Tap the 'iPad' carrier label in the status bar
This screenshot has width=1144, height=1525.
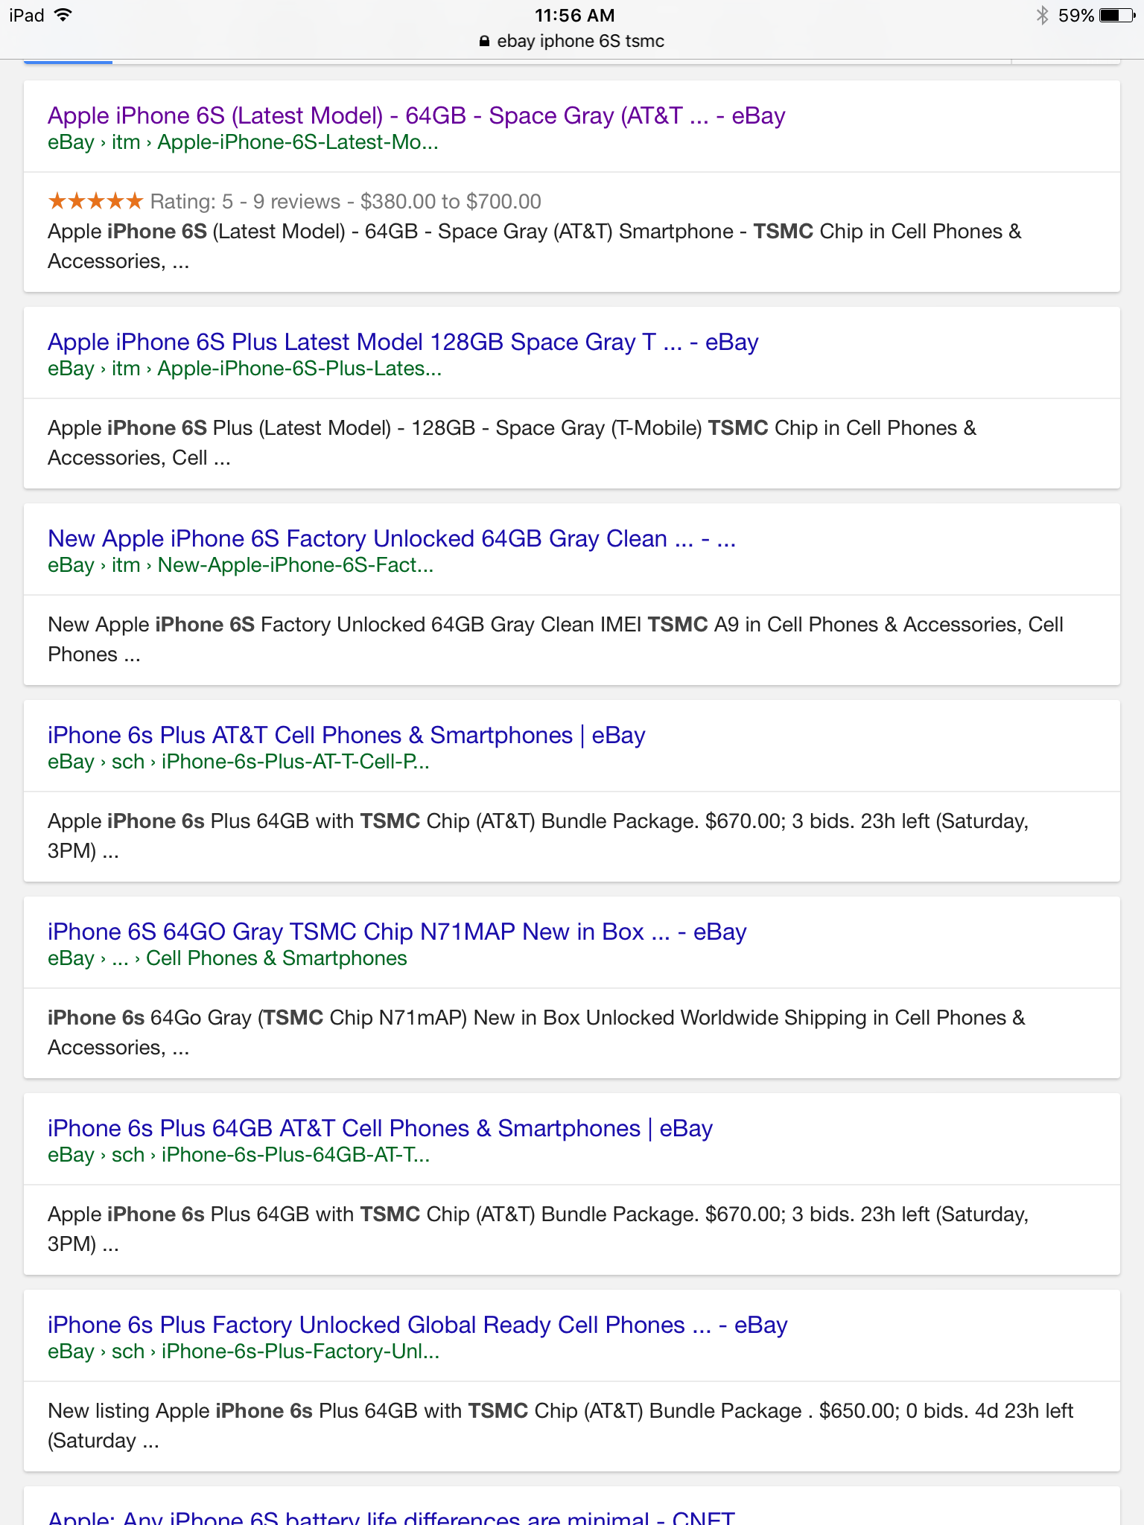(27, 15)
